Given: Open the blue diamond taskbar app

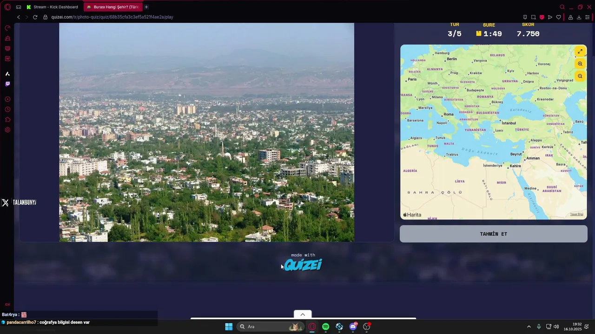Looking at the screenshot, I should (339, 327).
